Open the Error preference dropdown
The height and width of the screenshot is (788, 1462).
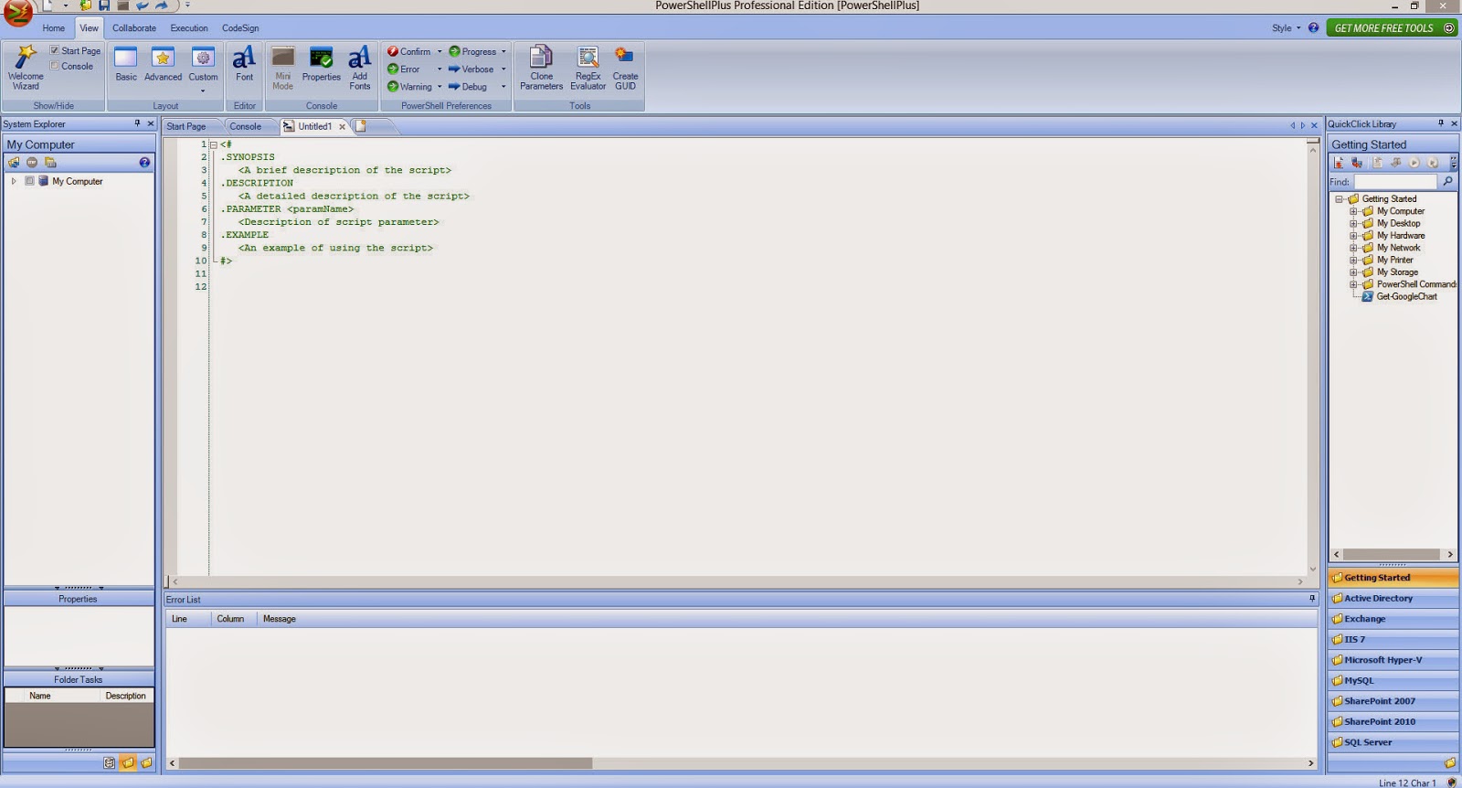point(440,69)
